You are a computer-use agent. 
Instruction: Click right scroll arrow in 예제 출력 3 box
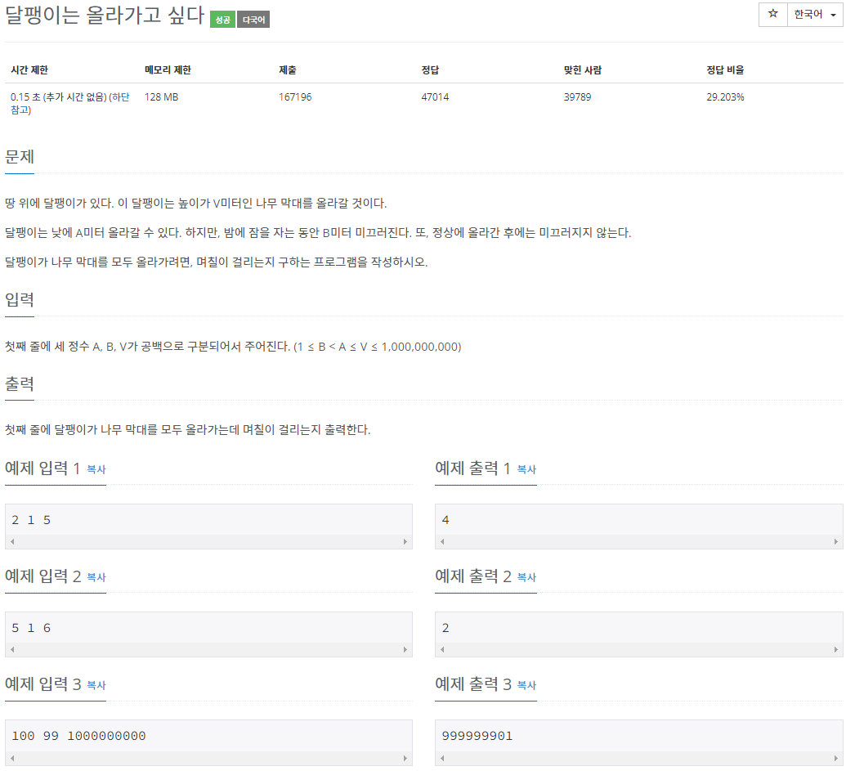tap(836, 758)
